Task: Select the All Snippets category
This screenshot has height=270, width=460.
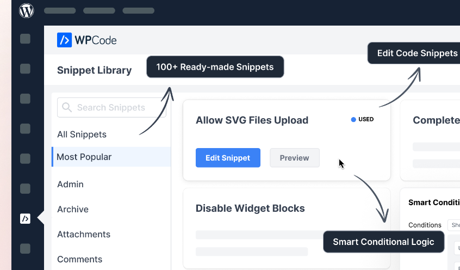Action: (82, 134)
